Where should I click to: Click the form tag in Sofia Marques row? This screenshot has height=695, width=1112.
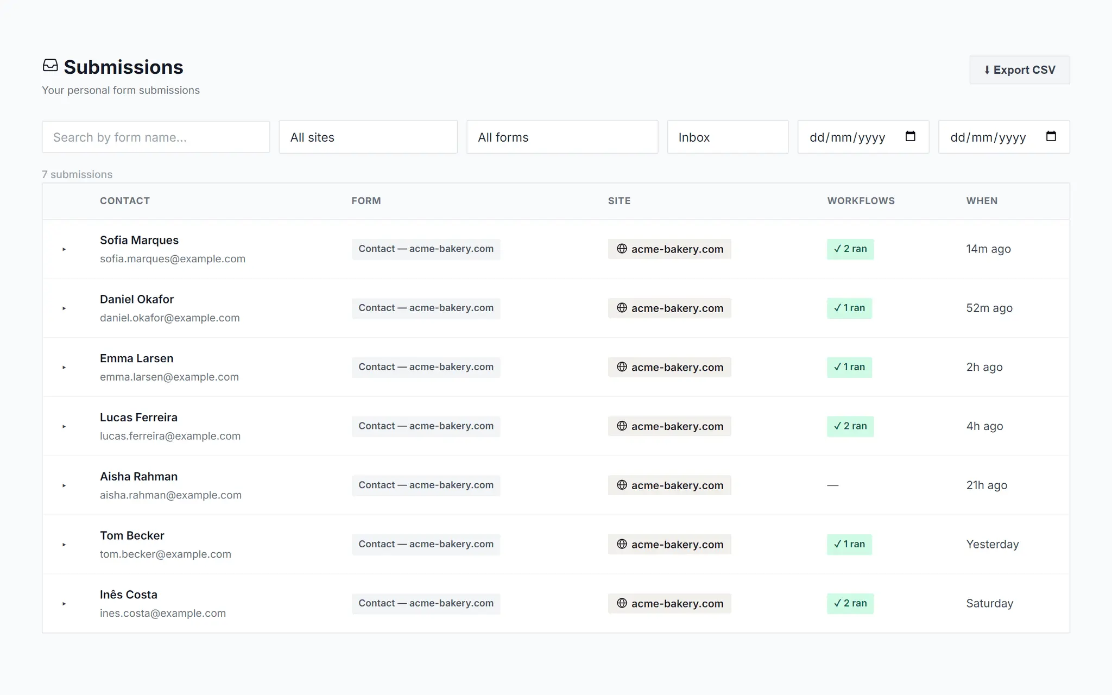tap(426, 249)
